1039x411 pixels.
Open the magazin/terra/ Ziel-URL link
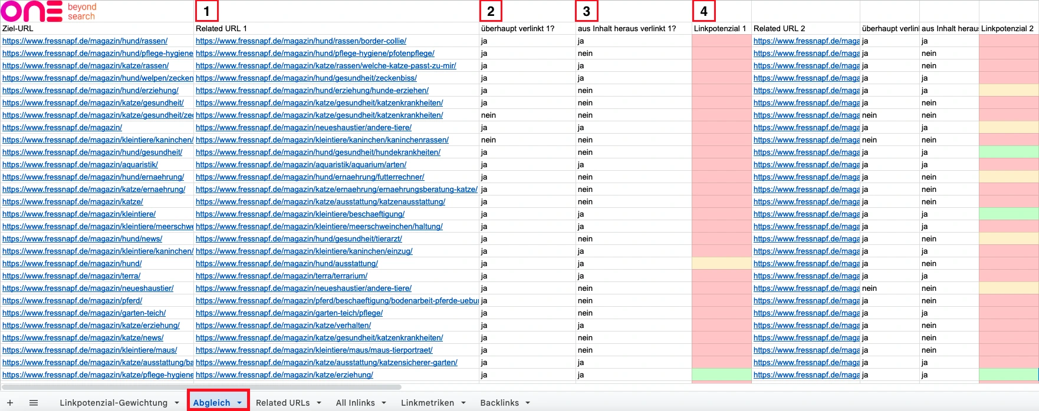click(71, 276)
